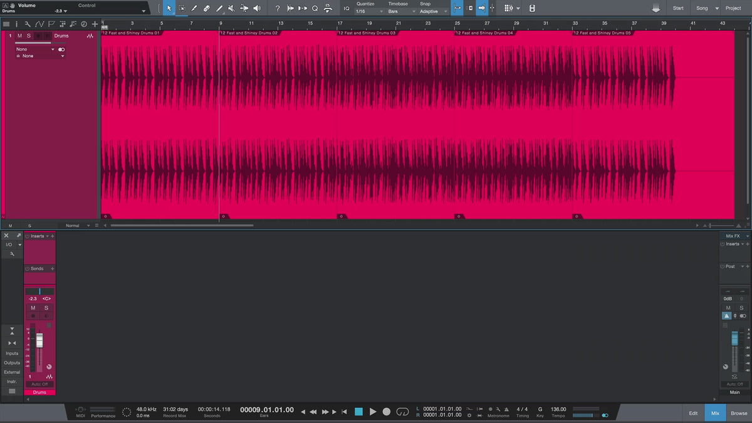Show Inputs in the mixer sidebar
The height and width of the screenshot is (423, 752).
click(x=12, y=353)
